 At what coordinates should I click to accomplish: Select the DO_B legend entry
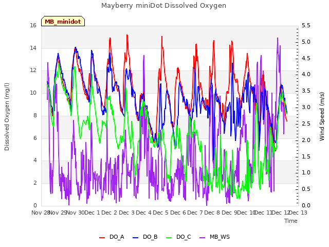coord(145,237)
